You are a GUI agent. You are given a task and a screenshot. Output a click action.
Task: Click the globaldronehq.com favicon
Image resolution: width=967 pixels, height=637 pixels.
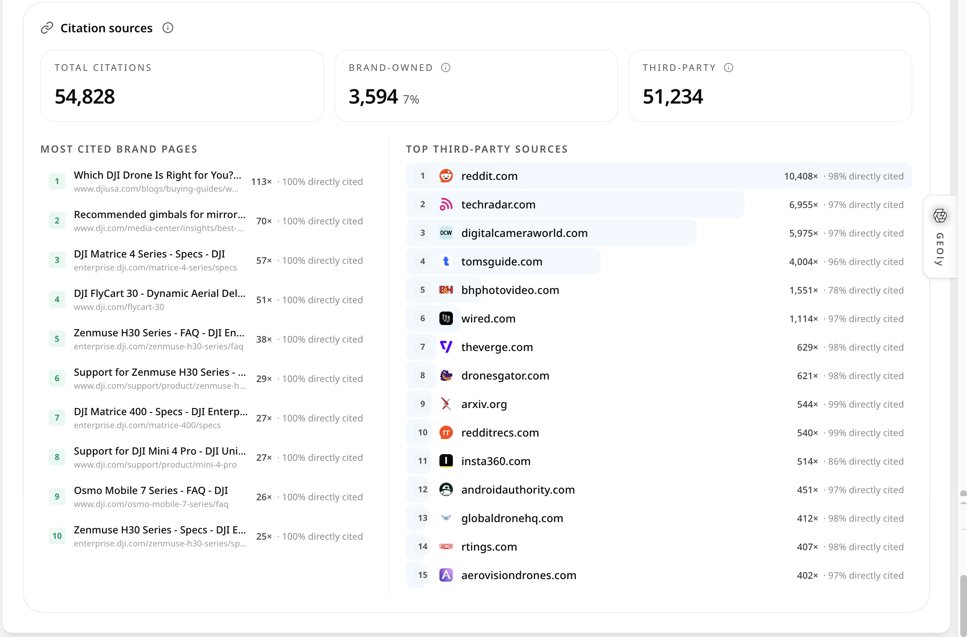pyautogui.click(x=446, y=518)
